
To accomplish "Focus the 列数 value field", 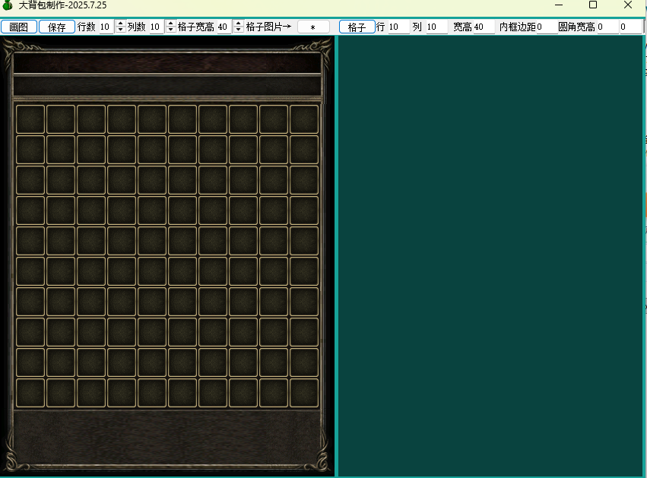I will coord(157,27).
